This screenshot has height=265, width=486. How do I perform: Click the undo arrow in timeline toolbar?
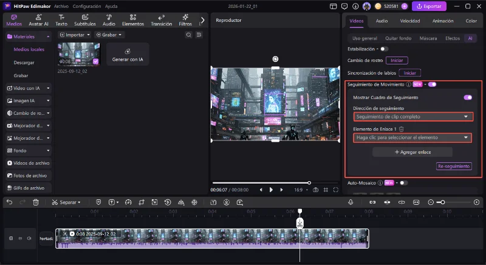9,202
